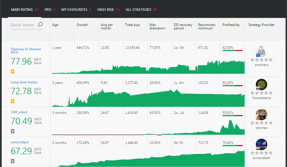
Task: Open the MY FAVOURITES tab
Action: [76, 10]
